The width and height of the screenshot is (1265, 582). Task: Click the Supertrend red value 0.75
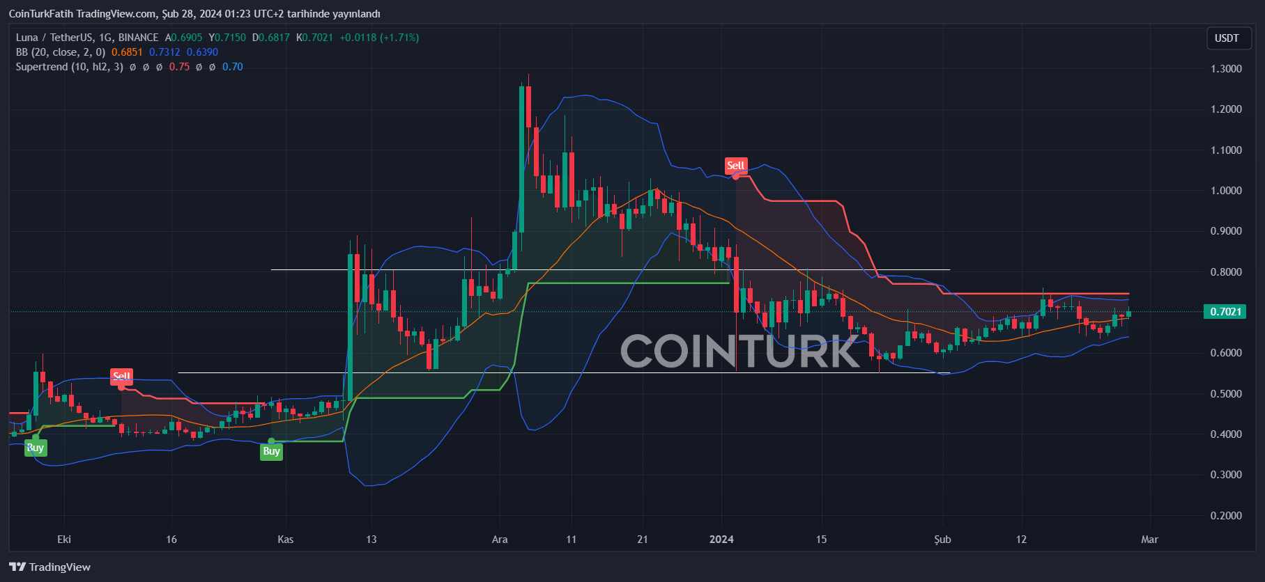tap(179, 67)
